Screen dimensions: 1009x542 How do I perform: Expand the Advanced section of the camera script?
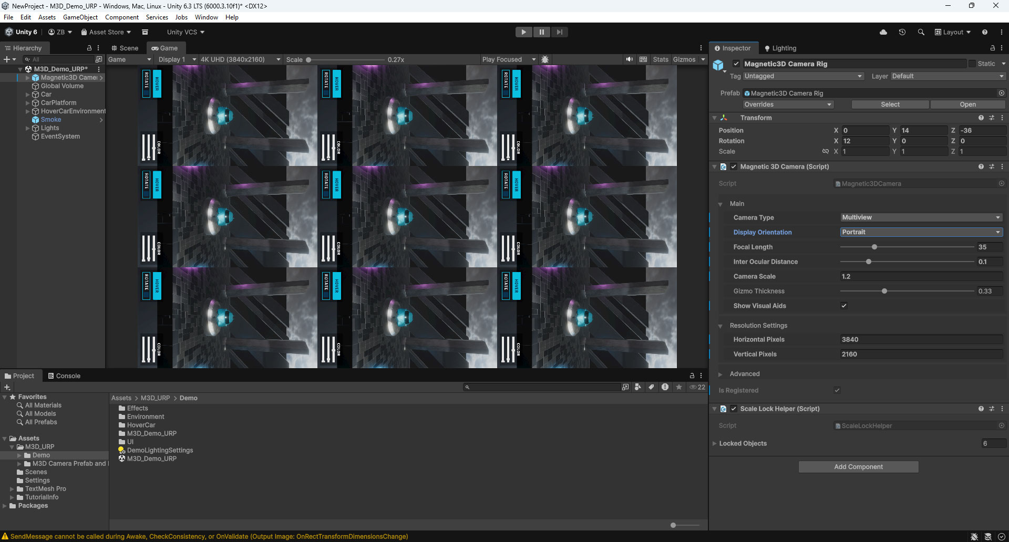click(x=720, y=373)
